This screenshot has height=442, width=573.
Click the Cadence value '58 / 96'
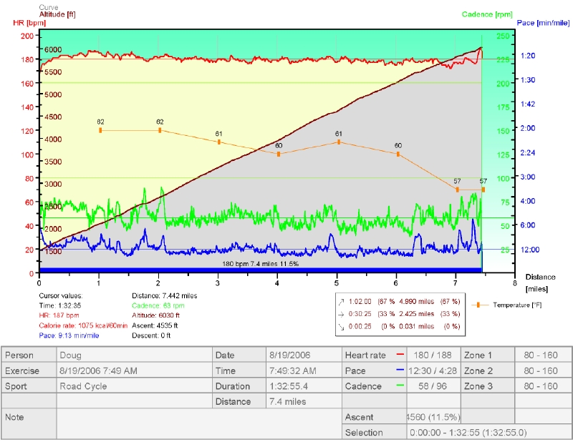pos(433,385)
